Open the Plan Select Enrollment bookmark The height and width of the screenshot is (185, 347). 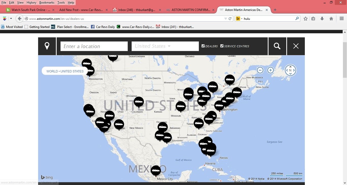click(x=70, y=27)
